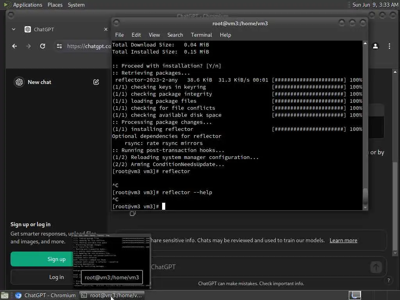This screenshot has width=400, height=300.
Task: Click the root@vm3 terminal taskbar item
Action: point(112,295)
